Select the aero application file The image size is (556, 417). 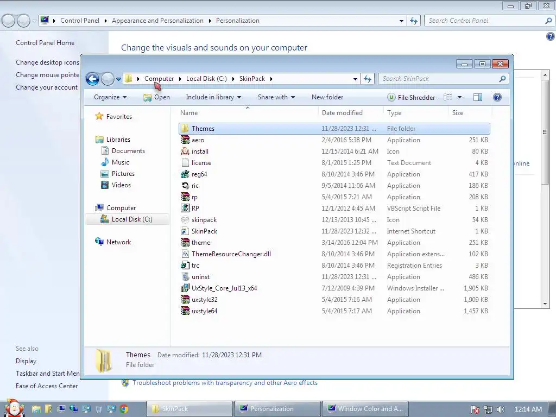tap(334, 140)
